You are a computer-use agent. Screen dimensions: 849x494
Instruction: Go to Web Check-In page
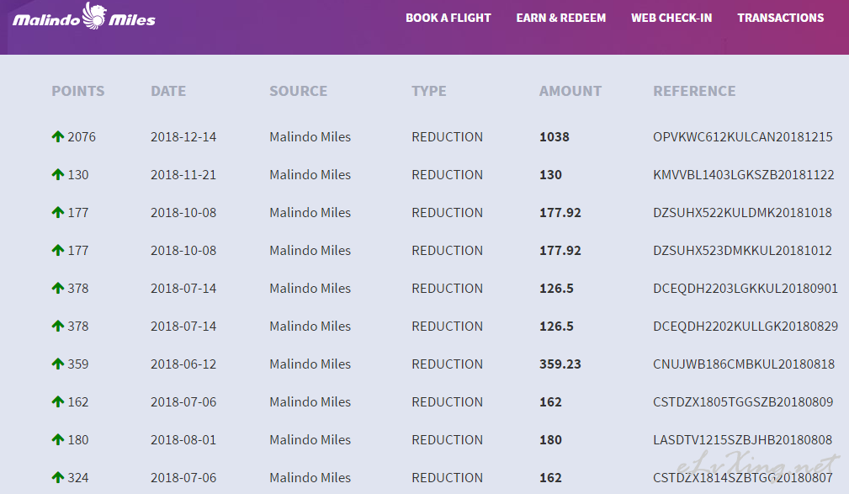point(671,18)
